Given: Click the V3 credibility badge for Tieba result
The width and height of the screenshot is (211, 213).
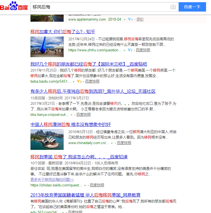Looking at the screenshot, I should [x=79, y=82].
